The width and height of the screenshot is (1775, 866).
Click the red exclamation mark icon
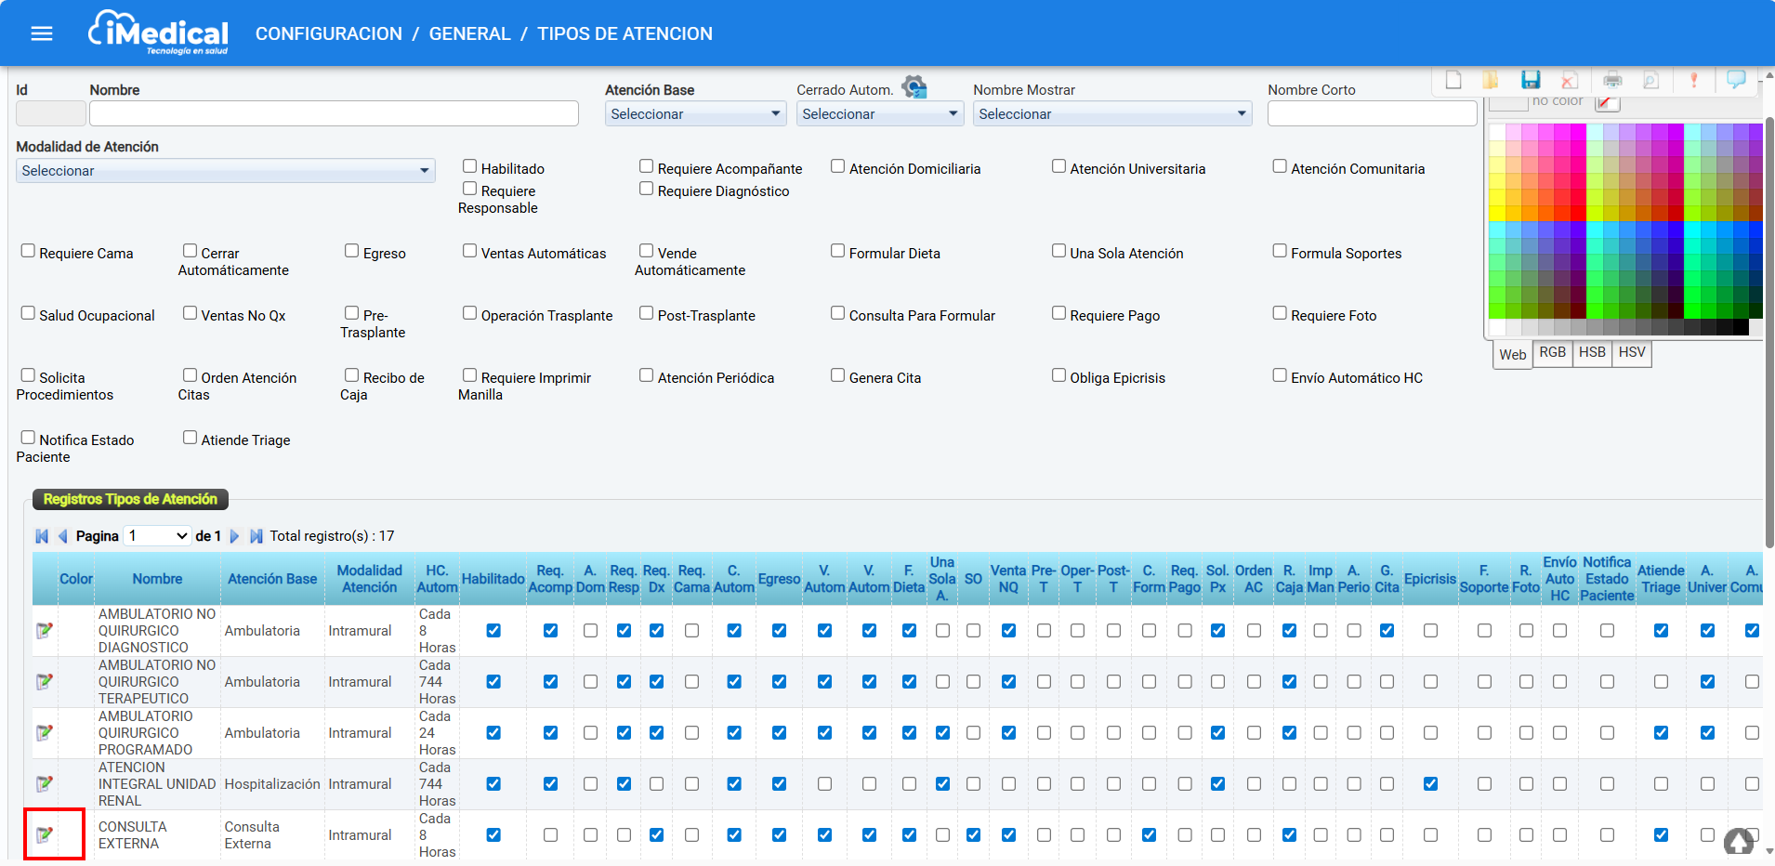[x=1693, y=80]
